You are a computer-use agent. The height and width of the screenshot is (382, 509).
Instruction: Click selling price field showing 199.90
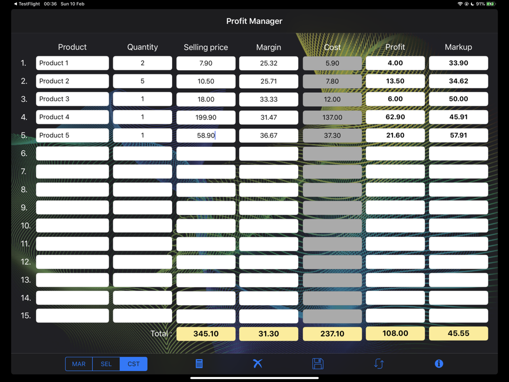(206, 117)
